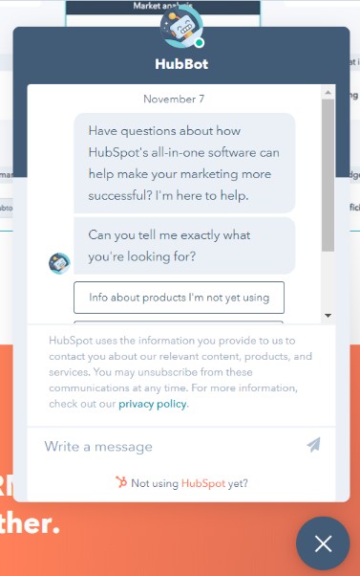360x576 pixels.
Task: Click the small bot avatar beside messages
Action: [59, 263]
